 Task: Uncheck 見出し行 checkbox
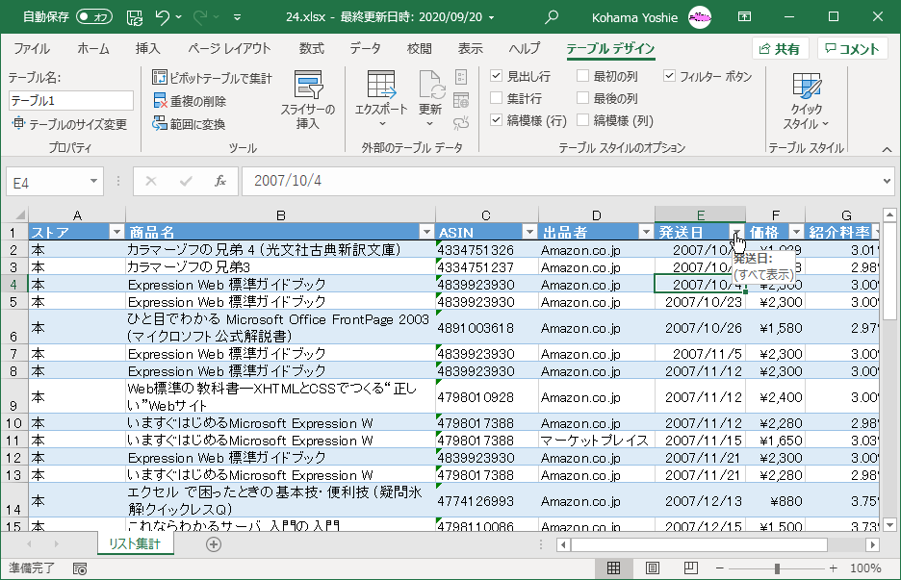[497, 76]
